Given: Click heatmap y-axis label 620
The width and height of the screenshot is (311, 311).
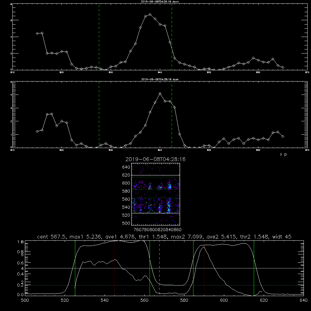Looking at the screenshot, I should pyautogui.click(x=126, y=175).
